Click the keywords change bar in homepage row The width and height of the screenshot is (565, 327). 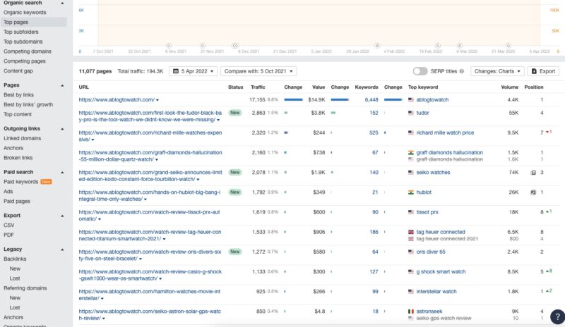(393, 99)
